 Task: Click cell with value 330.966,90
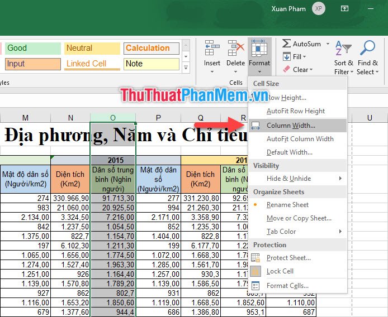pos(70,198)
